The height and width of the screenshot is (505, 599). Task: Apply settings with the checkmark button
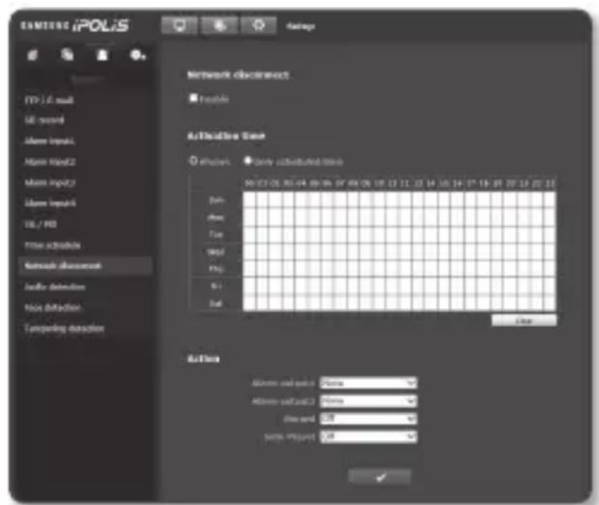click(x=380, y=477)
